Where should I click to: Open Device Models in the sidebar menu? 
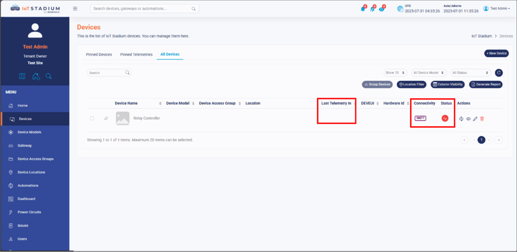pyautogui.click(x=29, y=132)
